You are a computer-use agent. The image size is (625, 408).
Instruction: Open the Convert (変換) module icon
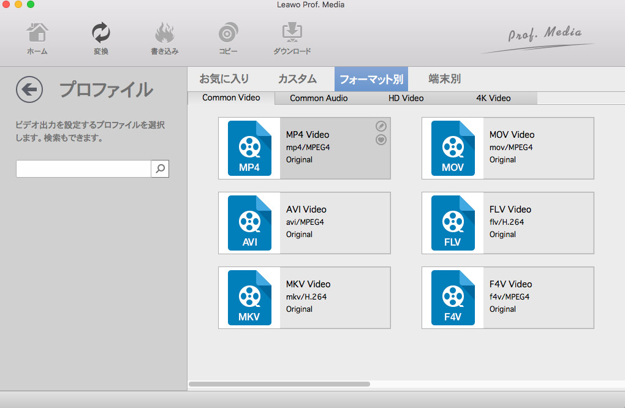coord(101,34)
